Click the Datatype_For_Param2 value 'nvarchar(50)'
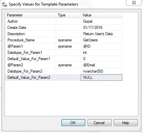This screenshot has width=143, height=133. [x=101, y=71]
